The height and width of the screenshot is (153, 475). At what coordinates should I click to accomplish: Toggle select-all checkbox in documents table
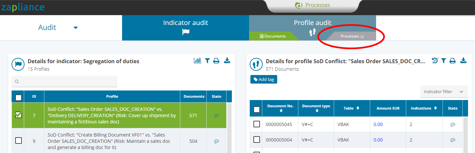257,110
